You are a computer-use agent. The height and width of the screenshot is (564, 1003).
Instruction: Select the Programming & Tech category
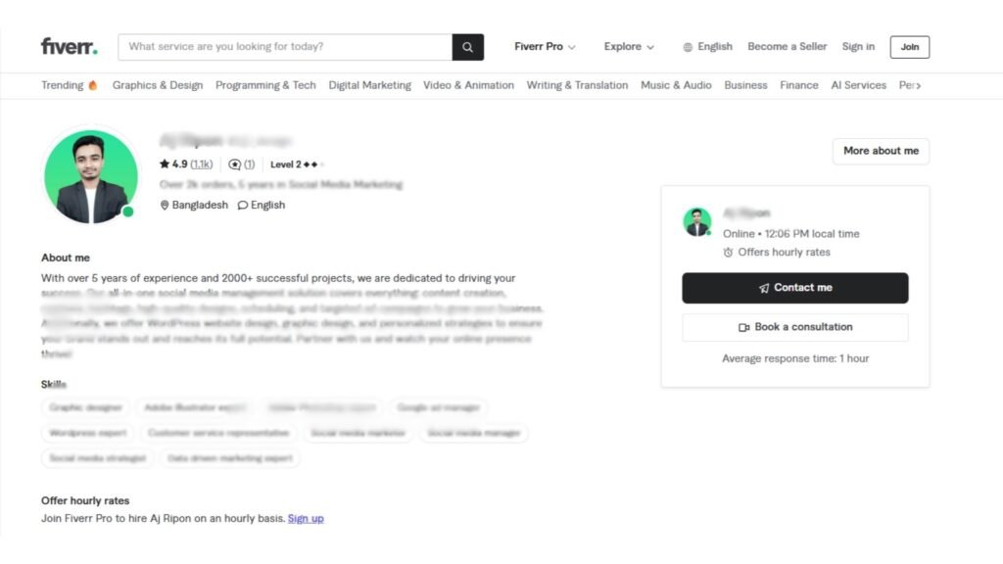(265, 85)
